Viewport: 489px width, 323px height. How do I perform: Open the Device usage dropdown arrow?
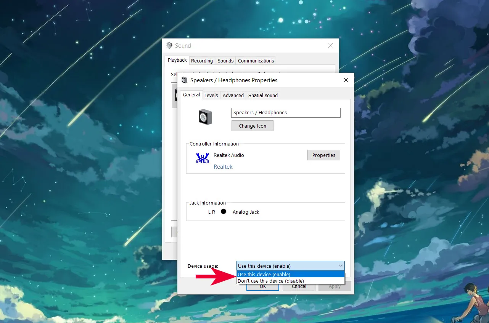coord(340,265)
